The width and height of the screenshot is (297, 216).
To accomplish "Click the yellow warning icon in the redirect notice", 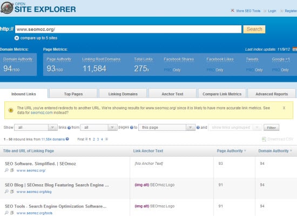I will (11, 110).
